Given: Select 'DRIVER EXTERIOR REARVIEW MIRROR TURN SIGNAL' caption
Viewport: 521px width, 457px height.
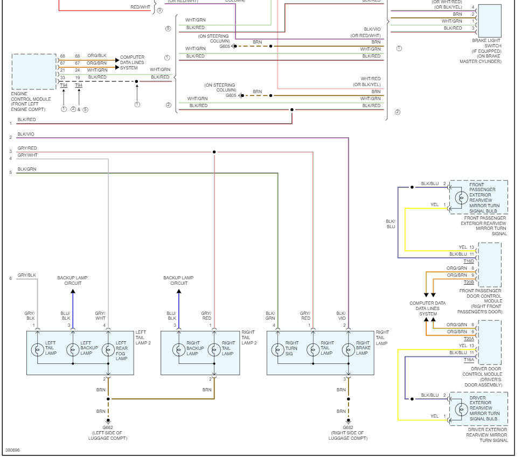Looking at the screenshot, I should (487, 435).
